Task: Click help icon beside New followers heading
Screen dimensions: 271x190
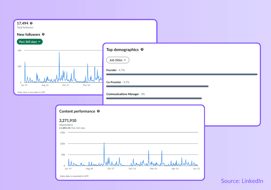Action: click(43, 34)
